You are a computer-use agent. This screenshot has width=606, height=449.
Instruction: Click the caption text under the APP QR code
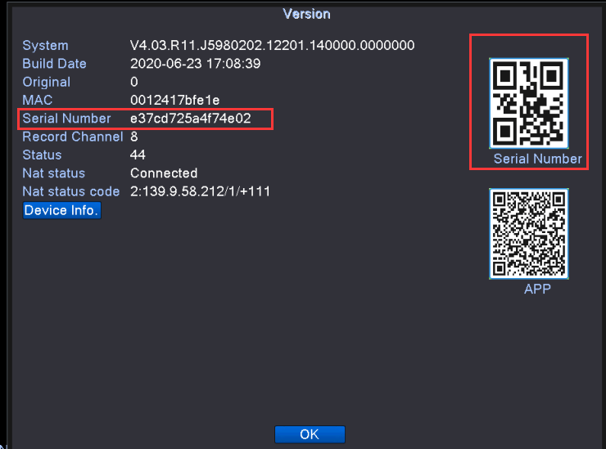coord(537,289)
